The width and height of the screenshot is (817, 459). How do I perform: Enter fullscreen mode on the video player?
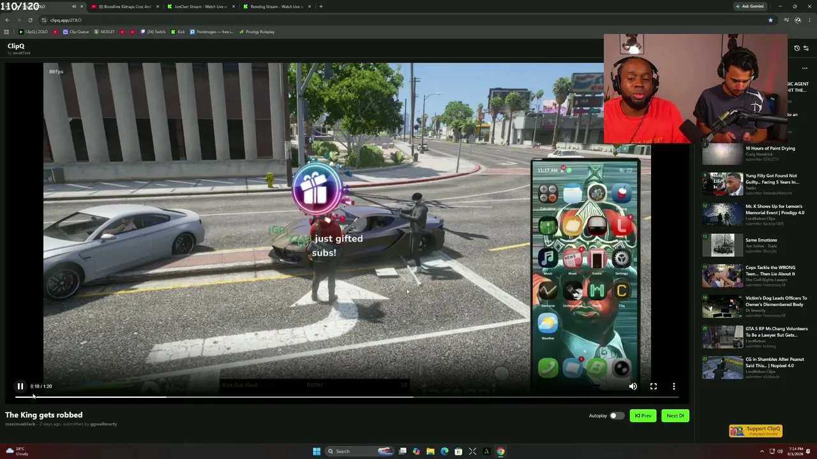[x=653, y=386]
